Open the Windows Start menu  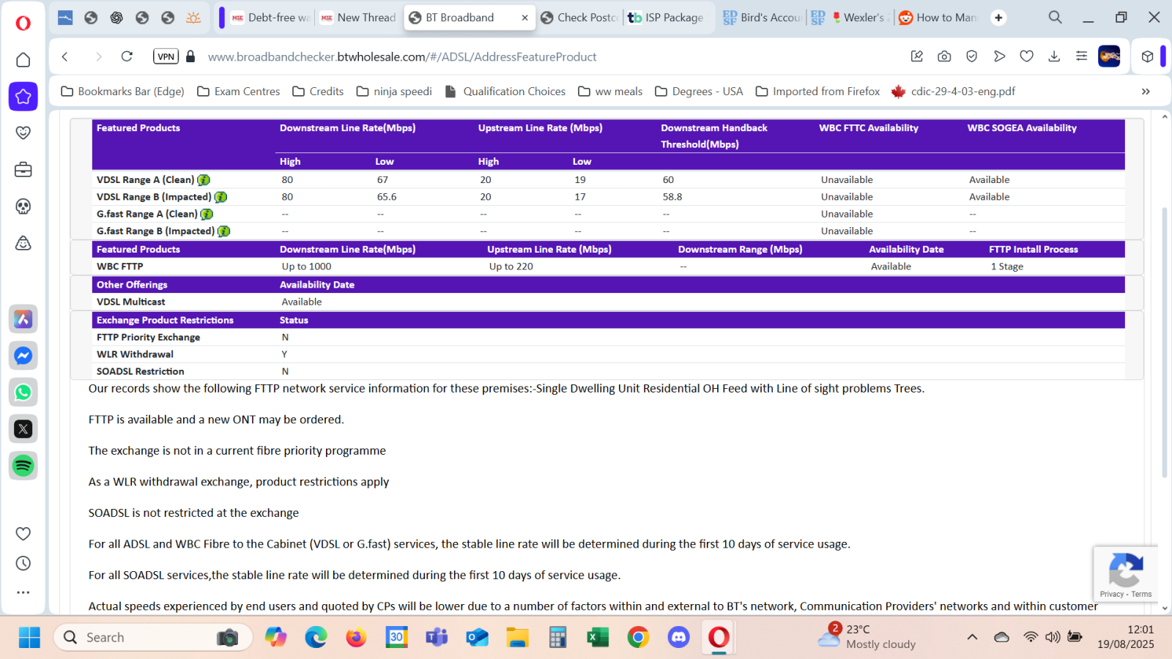point(29,637)
